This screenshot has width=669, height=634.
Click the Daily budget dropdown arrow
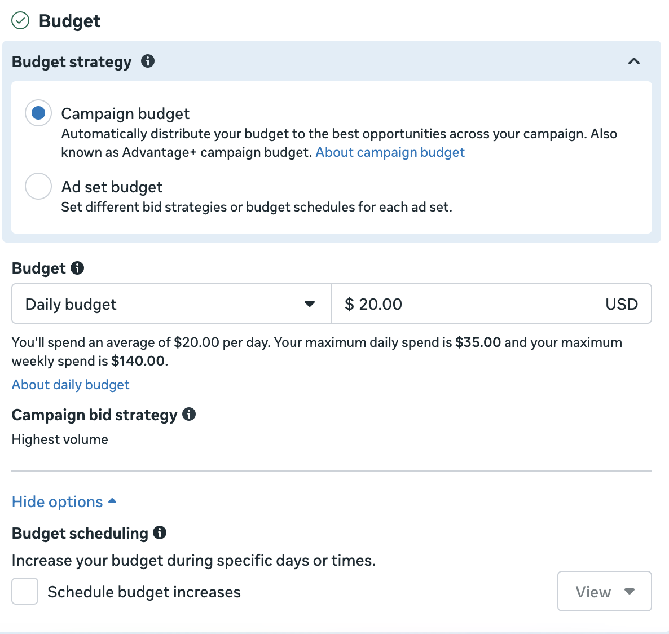[x=309, y=303]
